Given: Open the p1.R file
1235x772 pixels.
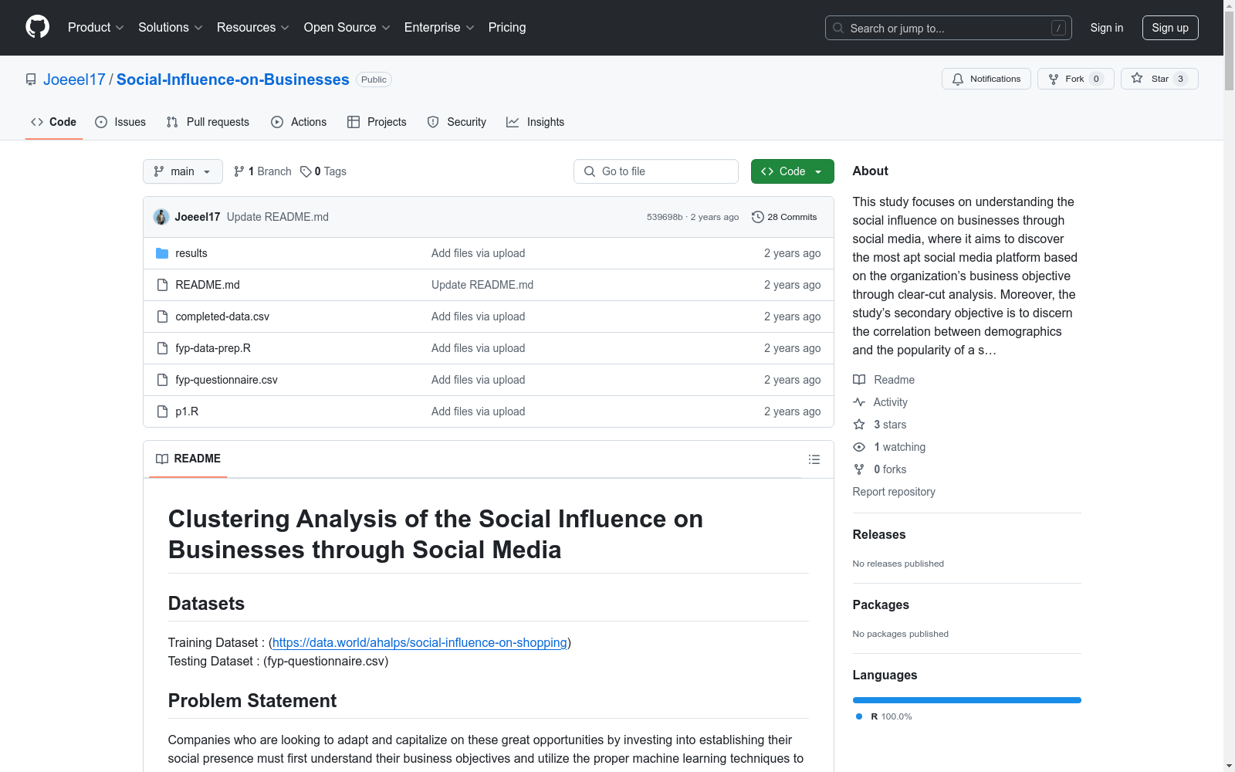Looking at the screenshot, I should [187, 411].
